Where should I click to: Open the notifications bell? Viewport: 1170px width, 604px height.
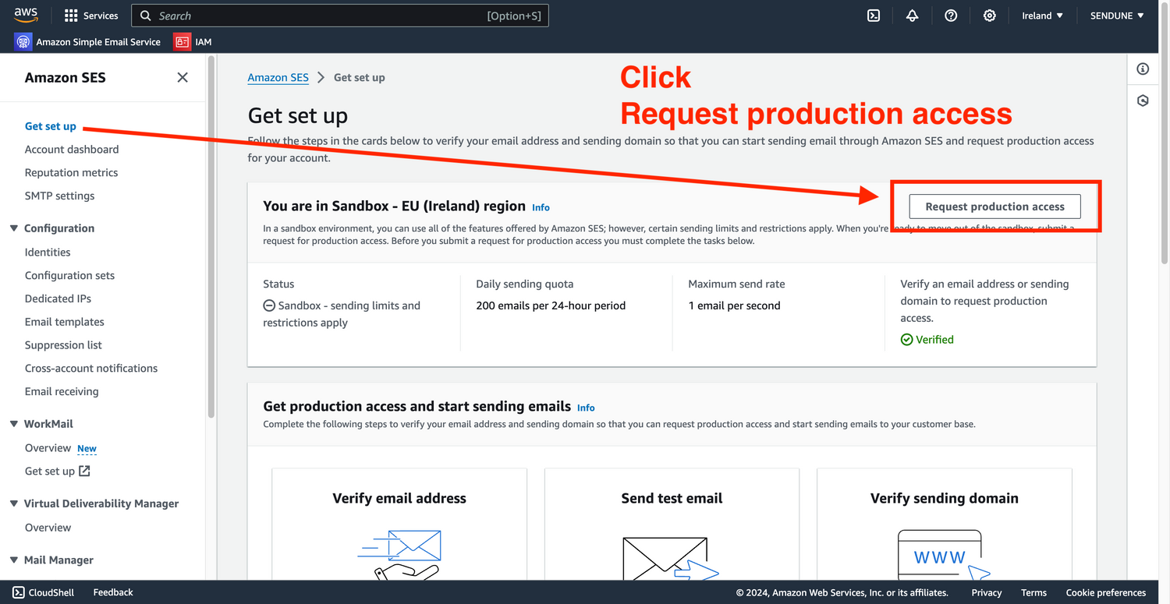pyautogui.click(x=912, y=16)
